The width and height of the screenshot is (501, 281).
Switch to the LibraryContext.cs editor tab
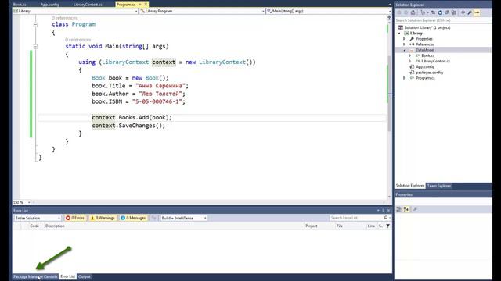[x=88, y=5]
